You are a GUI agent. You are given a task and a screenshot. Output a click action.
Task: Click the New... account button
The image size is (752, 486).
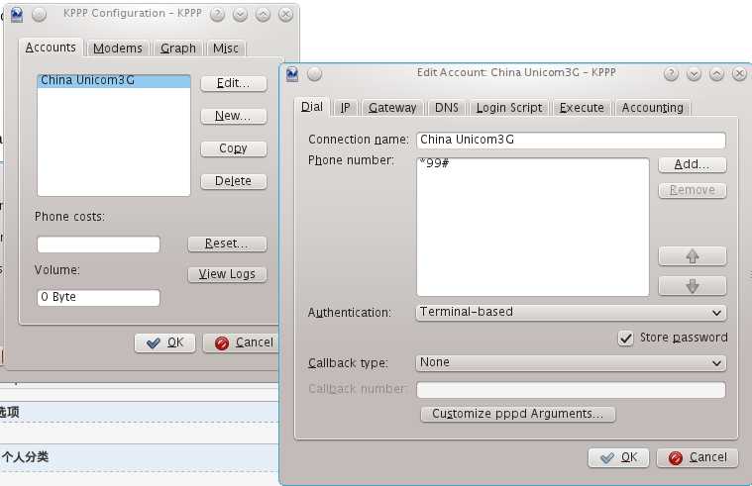pos(233,116)
